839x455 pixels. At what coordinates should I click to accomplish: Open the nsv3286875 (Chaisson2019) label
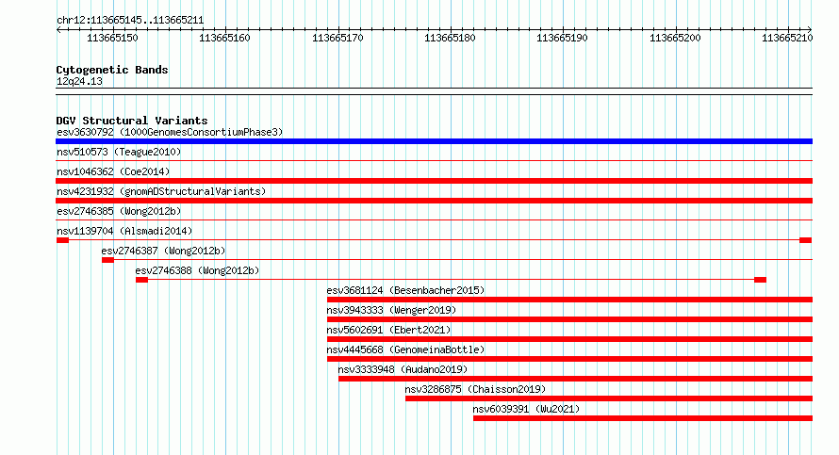(x=476, y=389)
